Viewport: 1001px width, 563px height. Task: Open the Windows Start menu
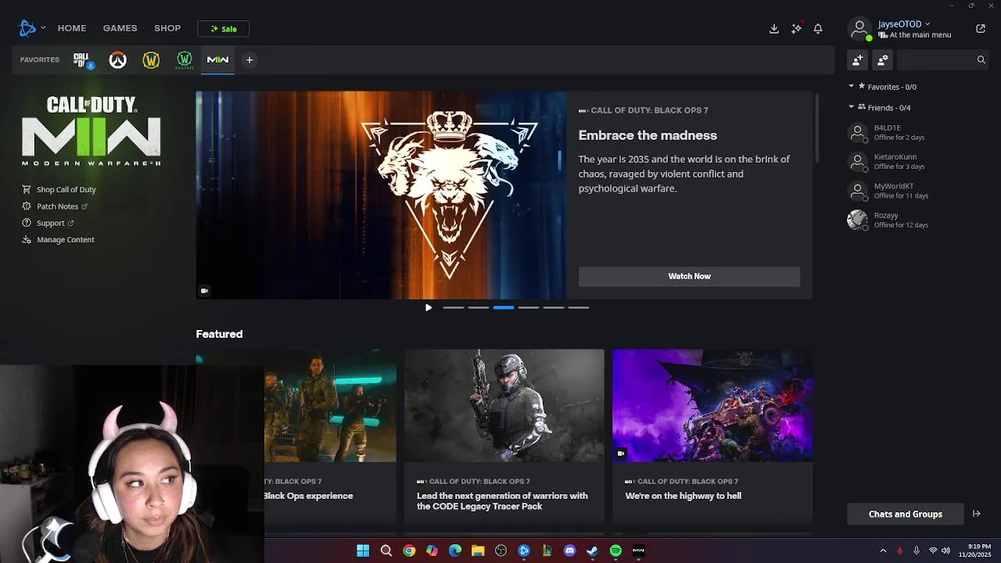pyautogui.click(x=363, y=550)
